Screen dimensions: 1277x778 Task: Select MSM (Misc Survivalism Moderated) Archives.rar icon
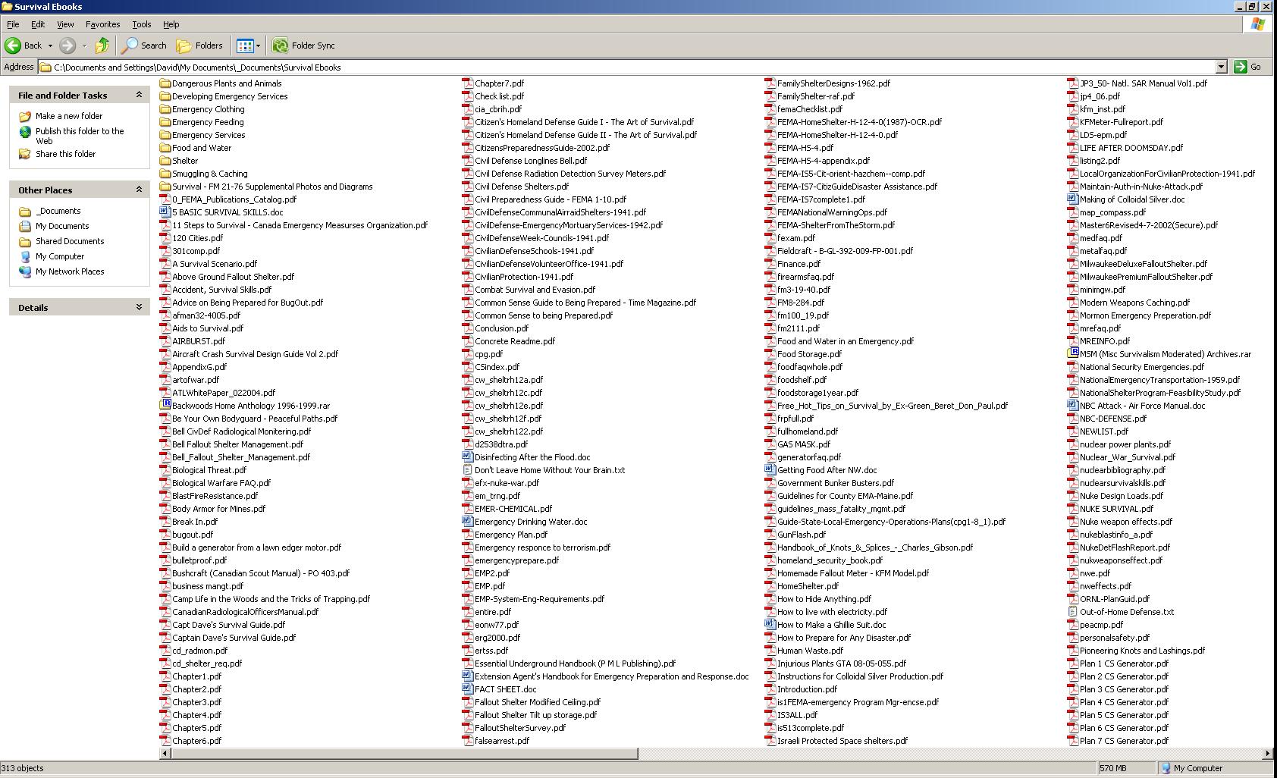pyautogui.click(x=1073, y=354)
